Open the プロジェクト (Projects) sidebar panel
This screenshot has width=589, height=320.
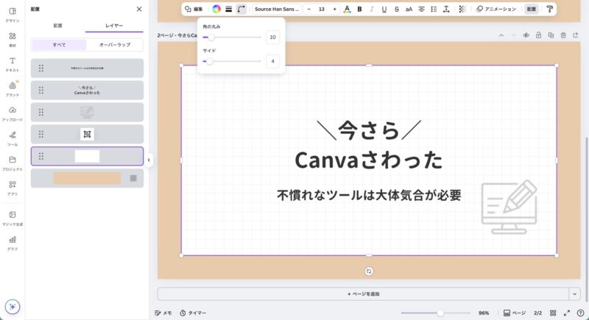point(13,163)
